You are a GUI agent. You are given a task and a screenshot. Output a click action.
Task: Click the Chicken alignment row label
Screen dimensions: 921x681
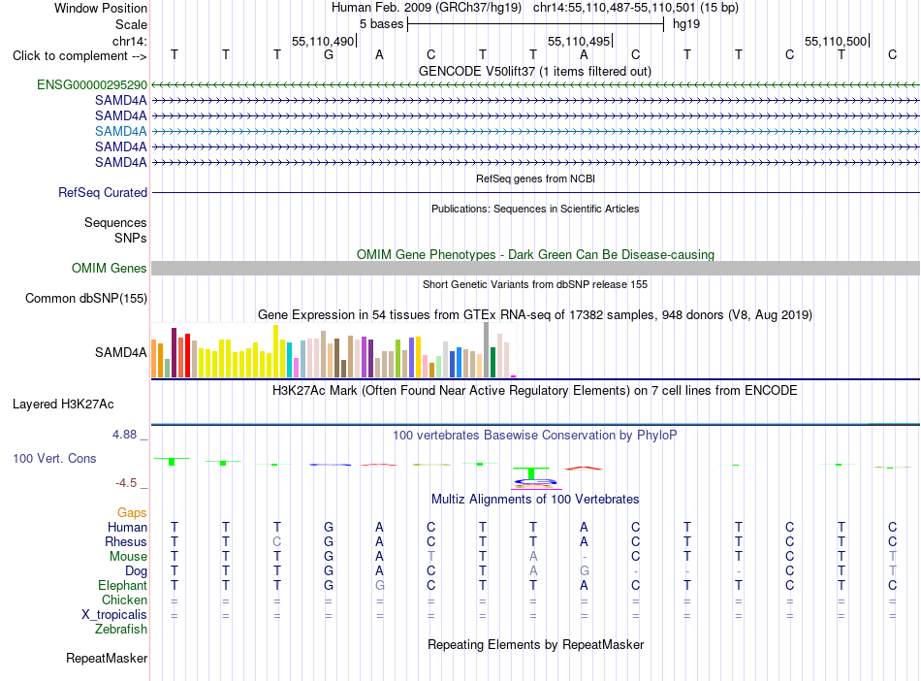(x=124, y=600)
